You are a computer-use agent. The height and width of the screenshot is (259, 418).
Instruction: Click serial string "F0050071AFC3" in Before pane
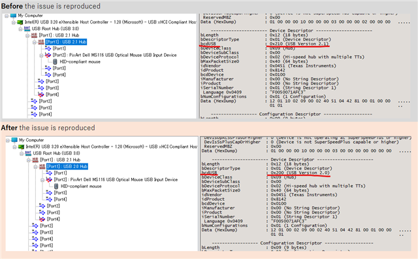(287, 92)
